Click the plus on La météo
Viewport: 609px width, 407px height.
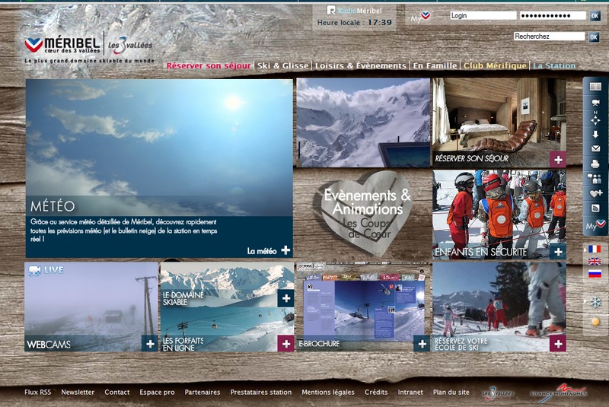[x=285, y=250]
